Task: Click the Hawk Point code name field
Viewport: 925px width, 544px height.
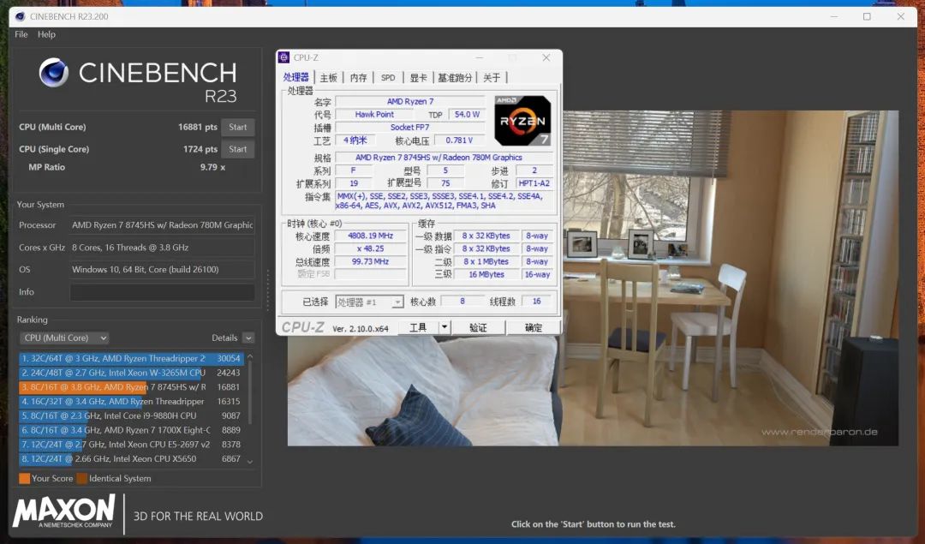Action: [x=374, y=115]
